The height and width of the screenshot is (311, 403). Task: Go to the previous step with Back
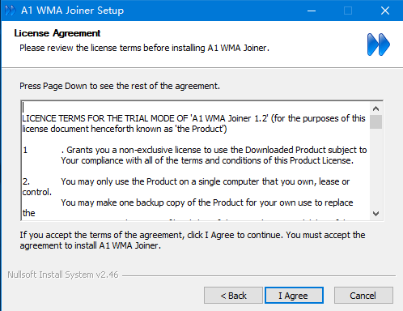click(233, 296)
